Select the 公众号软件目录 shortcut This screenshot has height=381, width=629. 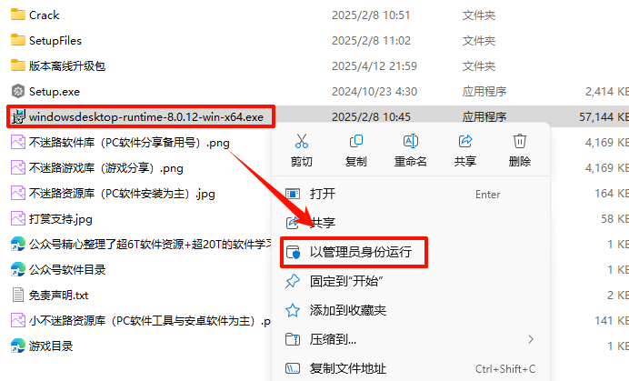tap(58, 270)
